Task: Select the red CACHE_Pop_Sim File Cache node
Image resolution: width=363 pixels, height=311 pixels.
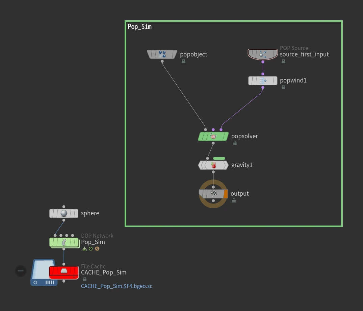Action: 64,272
